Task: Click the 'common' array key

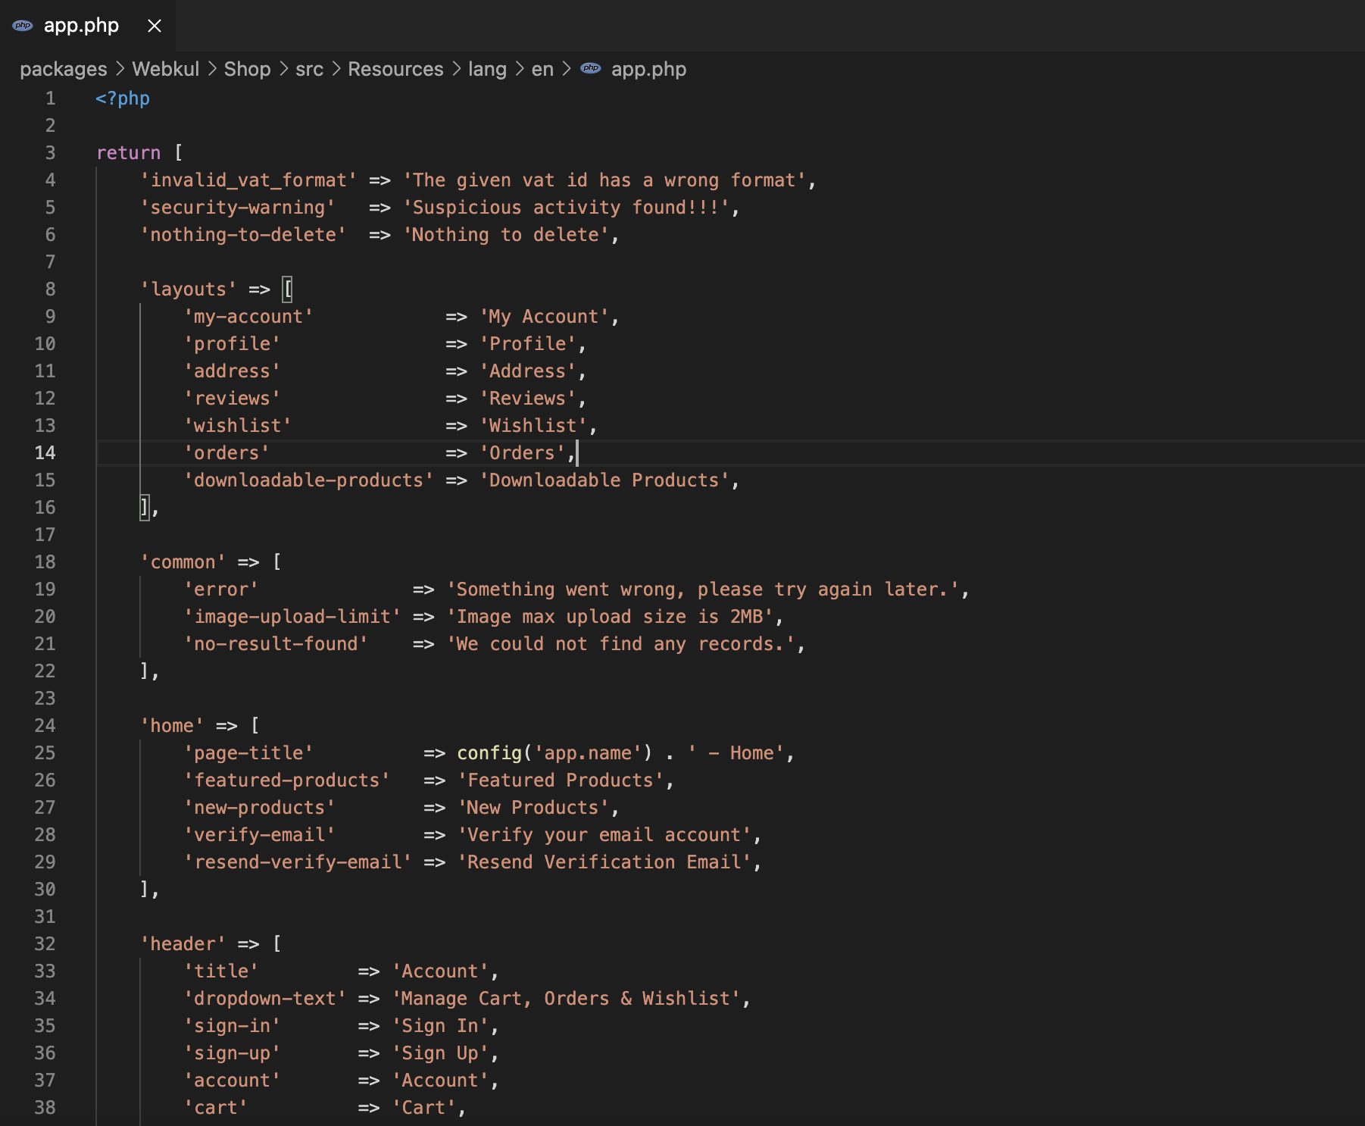Action: [x=183, y=562]
